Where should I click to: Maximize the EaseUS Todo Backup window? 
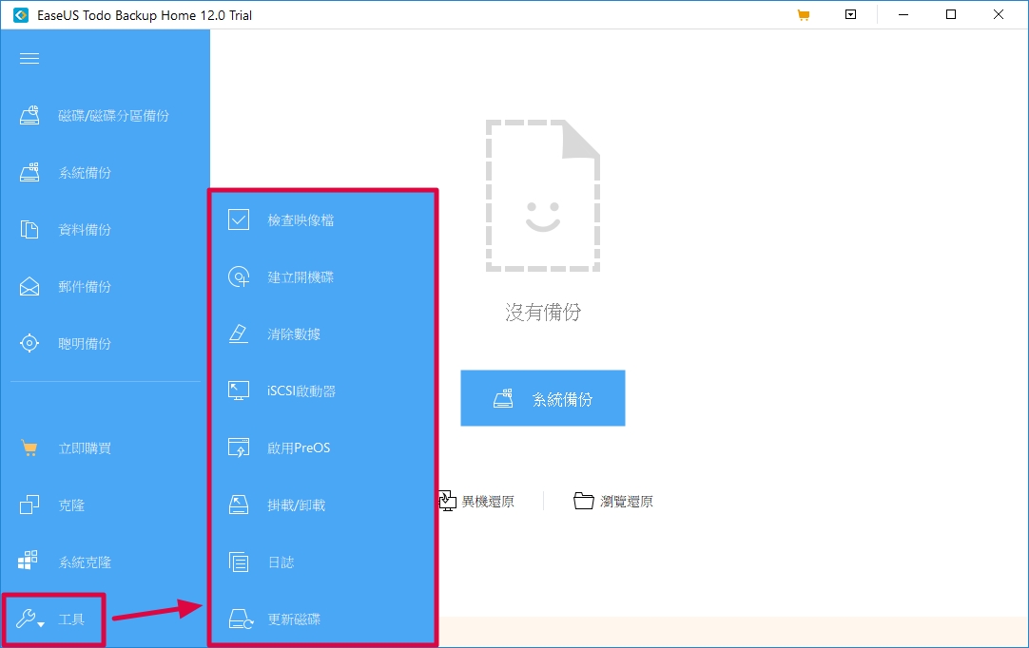click(951, 14)
